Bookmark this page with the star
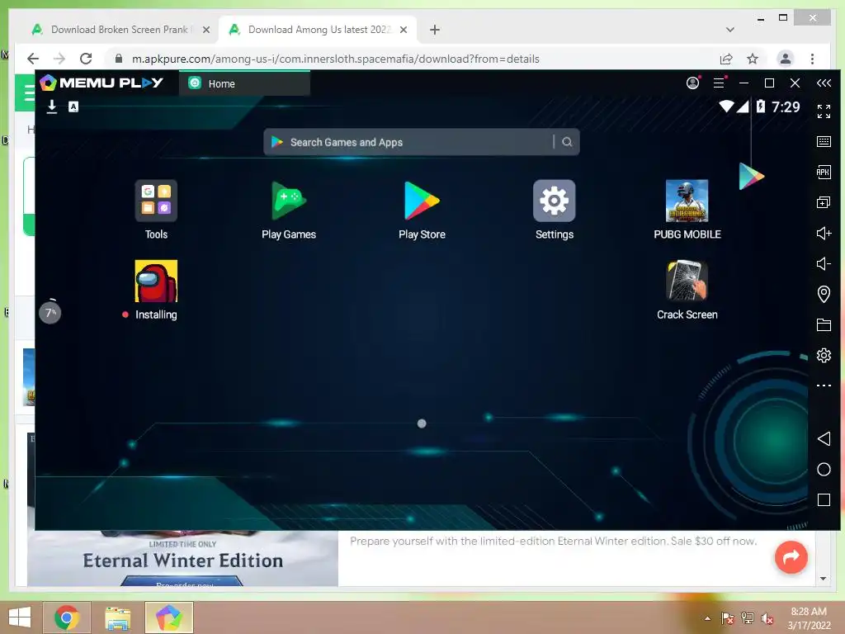Image resolution: width=845 pixels, height=634 pixels. pyautogui.click(x=753, y=59)
